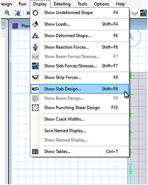Click the Show Tables book icon
Screen dimensions: 148x185
click(x=35, y=151)
